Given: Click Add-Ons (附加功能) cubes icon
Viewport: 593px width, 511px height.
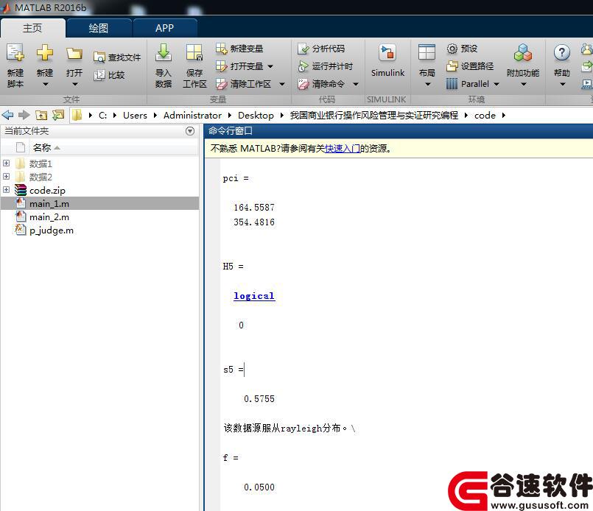Looking at the screenshot, I should point(523,53).
